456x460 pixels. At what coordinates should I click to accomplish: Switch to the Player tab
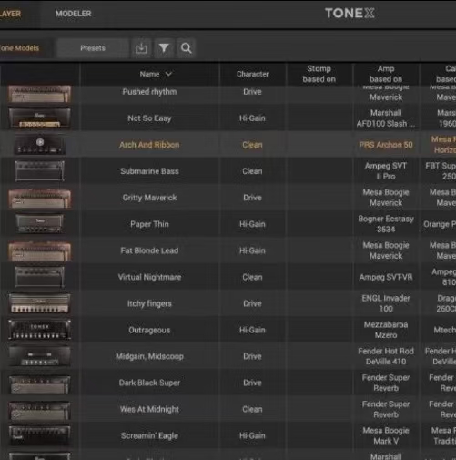coord(10,14)
